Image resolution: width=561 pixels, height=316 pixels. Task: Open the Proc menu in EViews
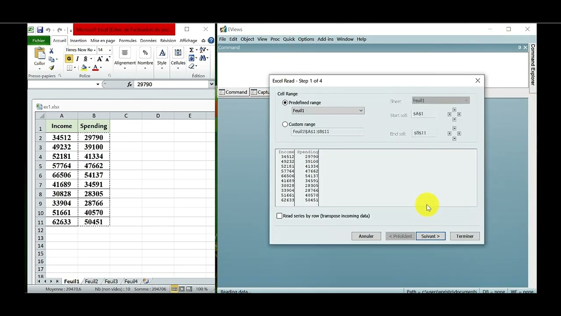(x=275, y=39)
